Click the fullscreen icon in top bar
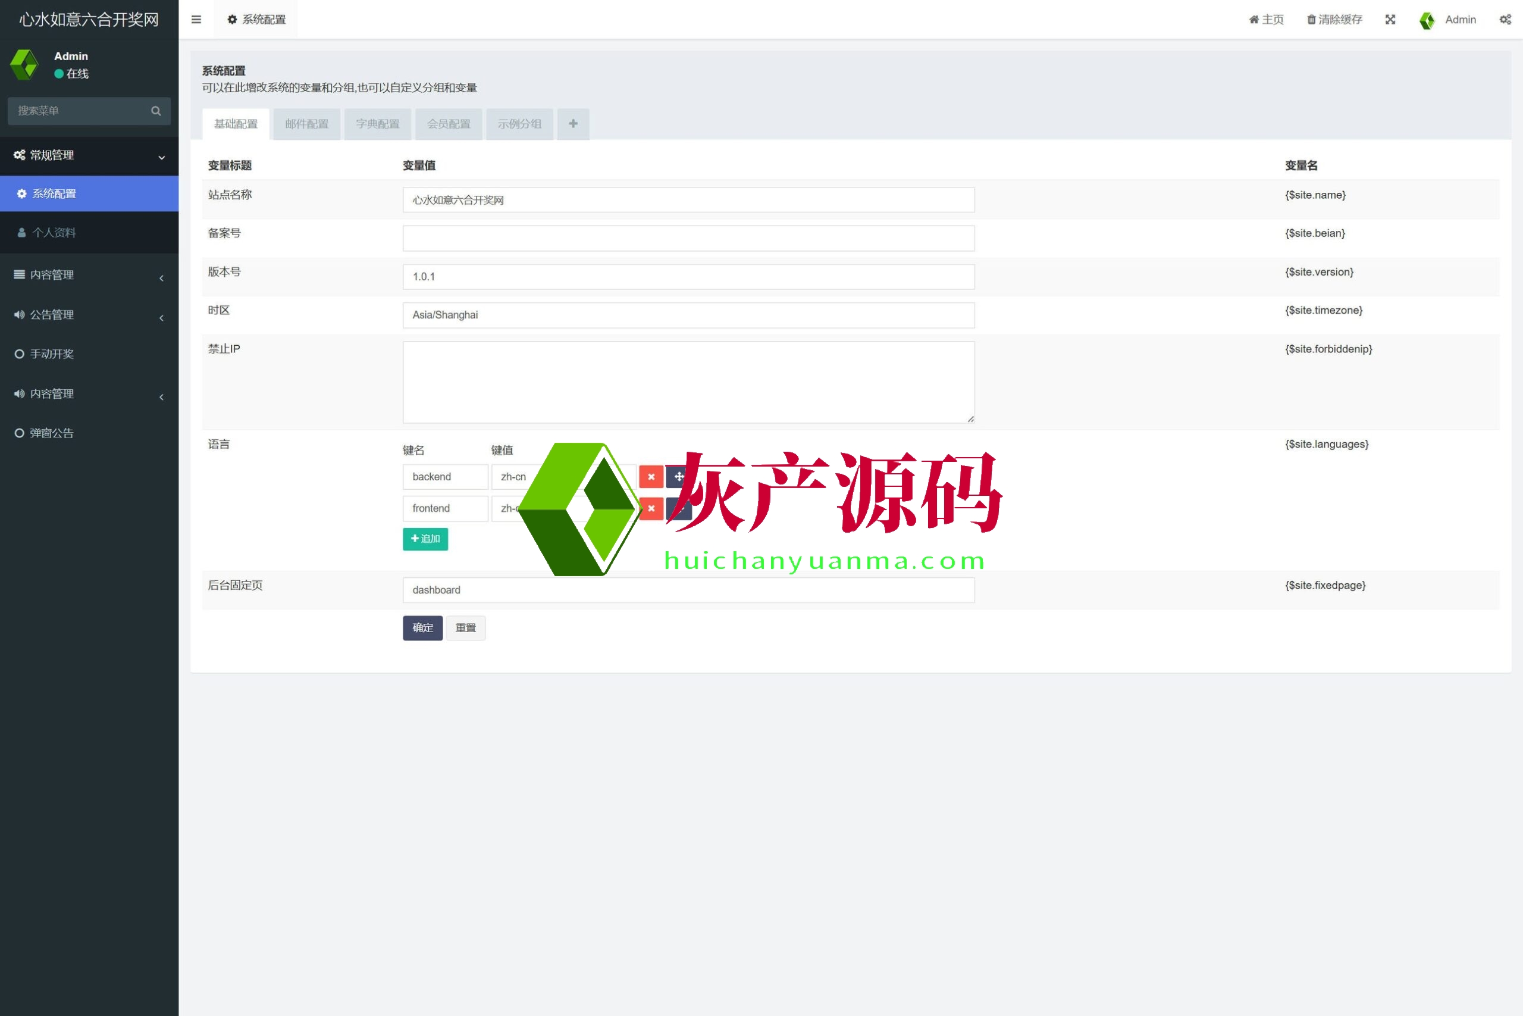Screen dimensions: 1523x1016 [x=1390, y=20]
